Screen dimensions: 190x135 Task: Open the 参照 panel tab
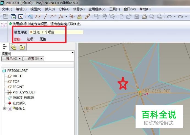[x=17, y=39]
